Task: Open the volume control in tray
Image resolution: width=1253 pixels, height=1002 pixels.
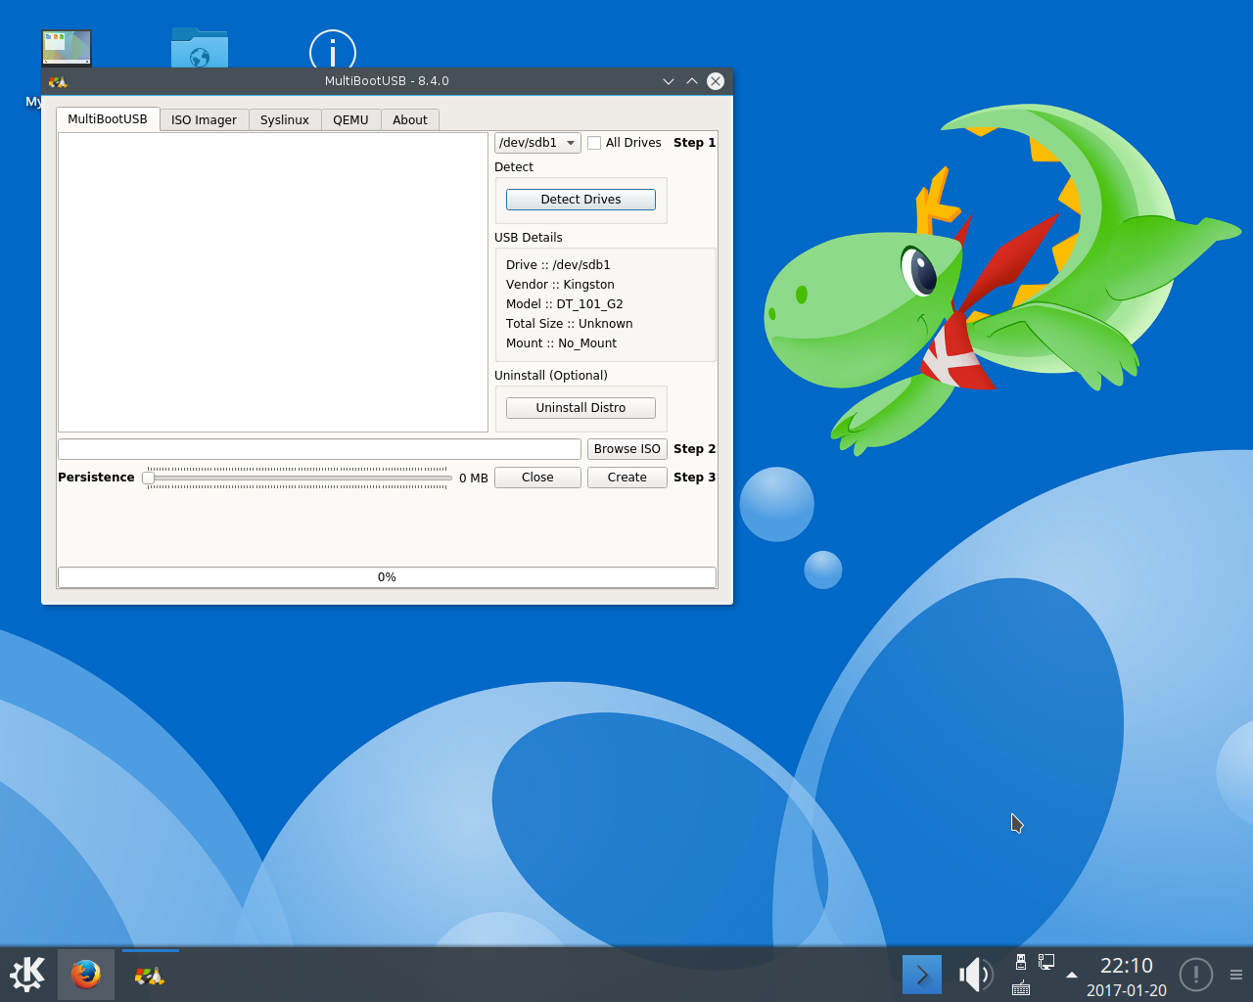Action: (974, 975)
